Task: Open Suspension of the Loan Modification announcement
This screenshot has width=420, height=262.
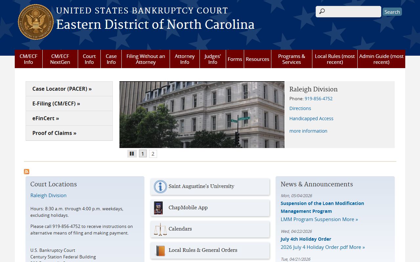Action: coord(322,207)
